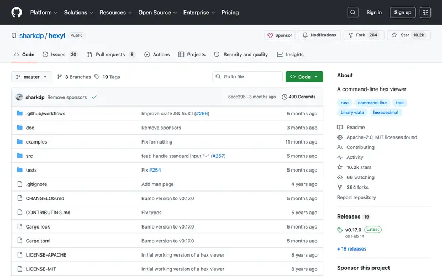Viewport: 442px width, 276px height.
Task: Click the green check status icon
Action: coord(94,97)
